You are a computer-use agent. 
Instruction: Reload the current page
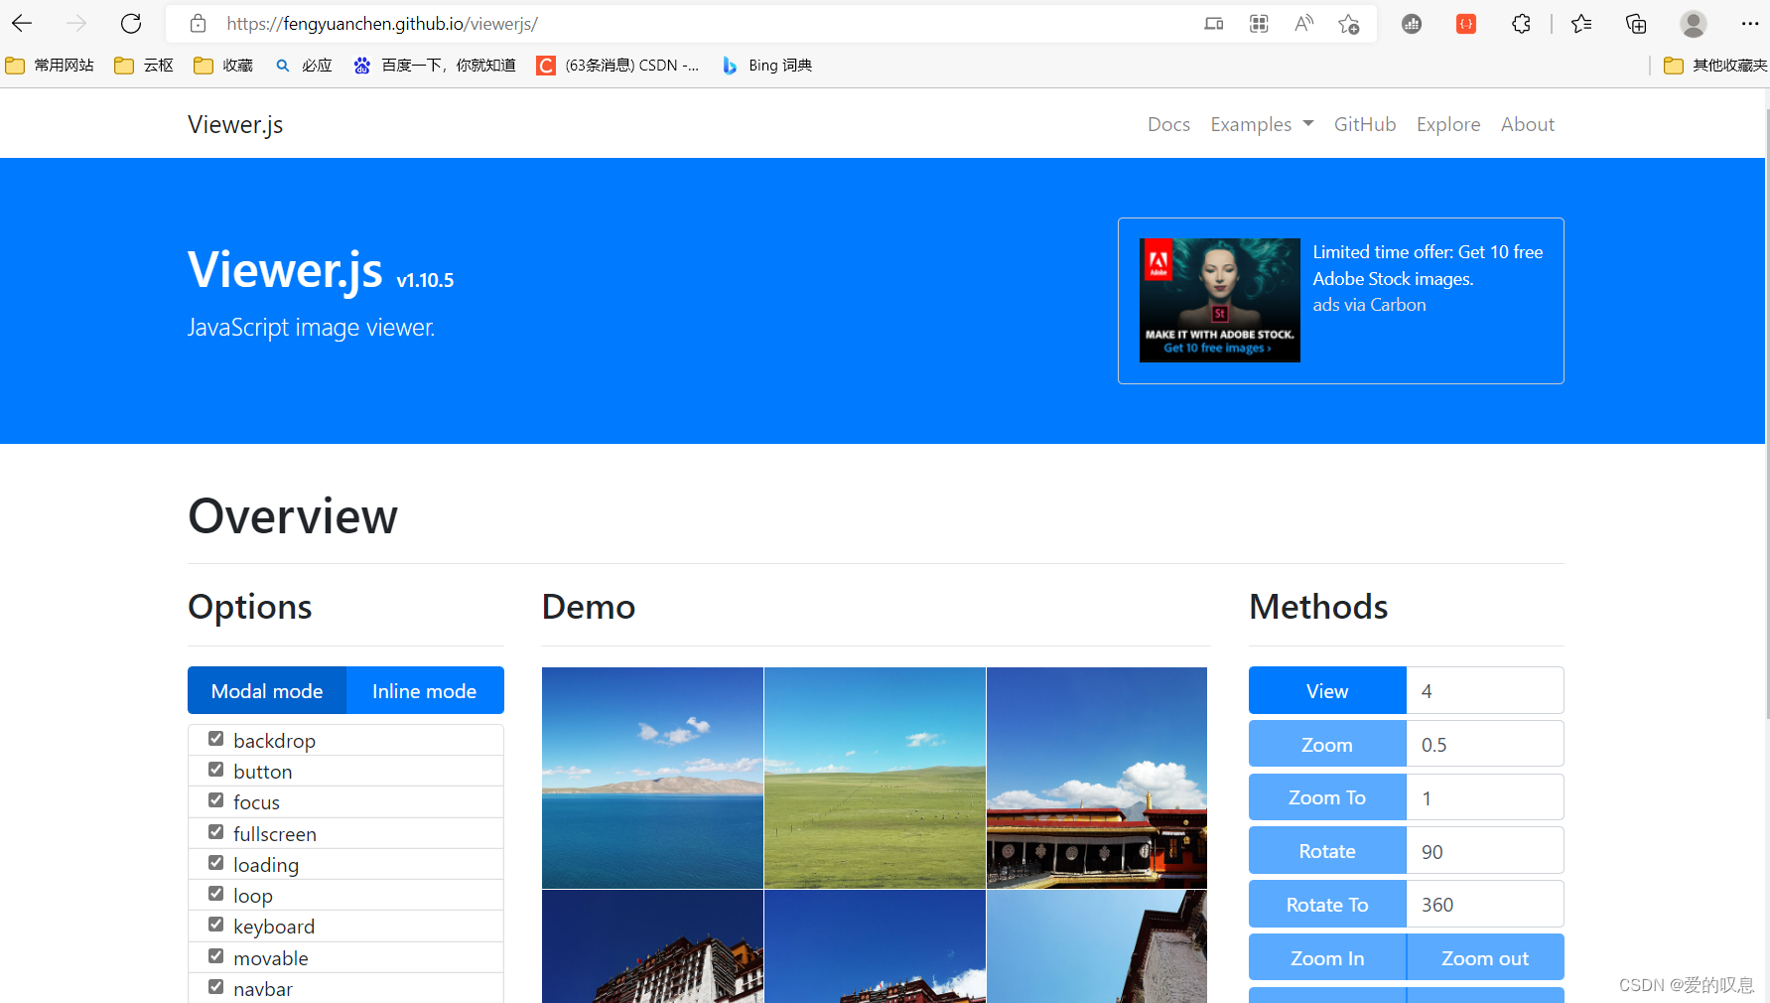coord(130,23)
